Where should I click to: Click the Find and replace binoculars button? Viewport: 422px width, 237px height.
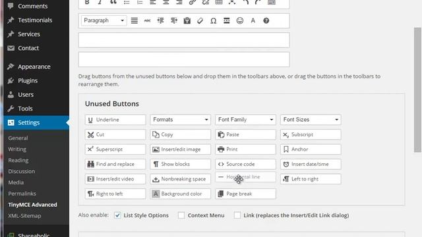(115, 164)
